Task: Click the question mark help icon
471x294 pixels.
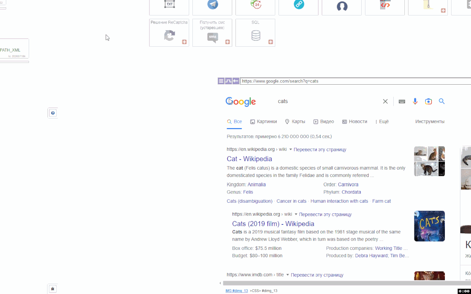Action: (x=53, y=113)
